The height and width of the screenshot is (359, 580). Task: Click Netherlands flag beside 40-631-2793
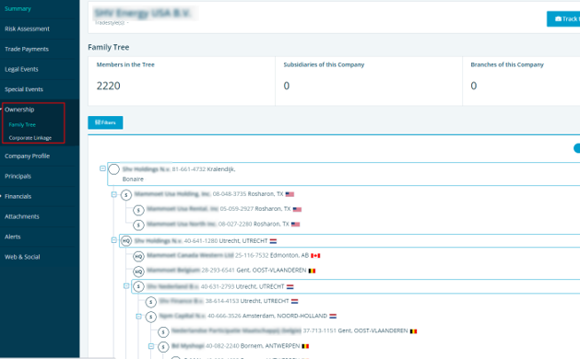click(290, 286)
